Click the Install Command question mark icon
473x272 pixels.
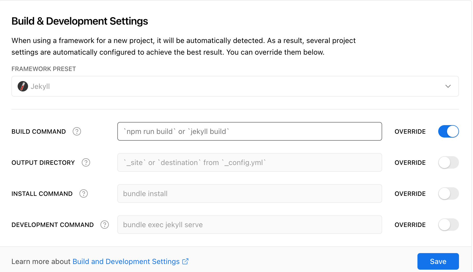coord(84,194)
